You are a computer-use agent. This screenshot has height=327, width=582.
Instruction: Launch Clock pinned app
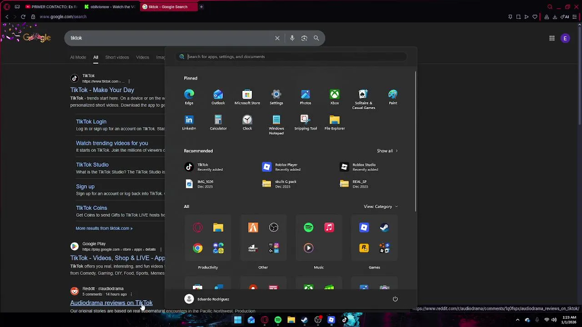click(247, 123)
